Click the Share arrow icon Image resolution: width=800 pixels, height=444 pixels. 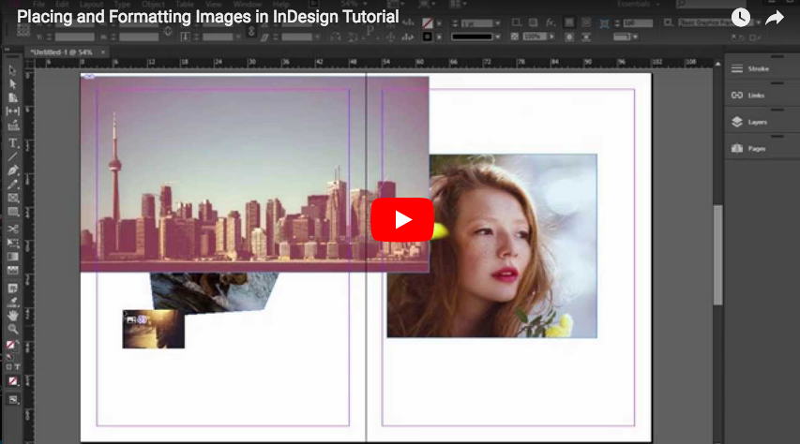[x=775, y=18]
